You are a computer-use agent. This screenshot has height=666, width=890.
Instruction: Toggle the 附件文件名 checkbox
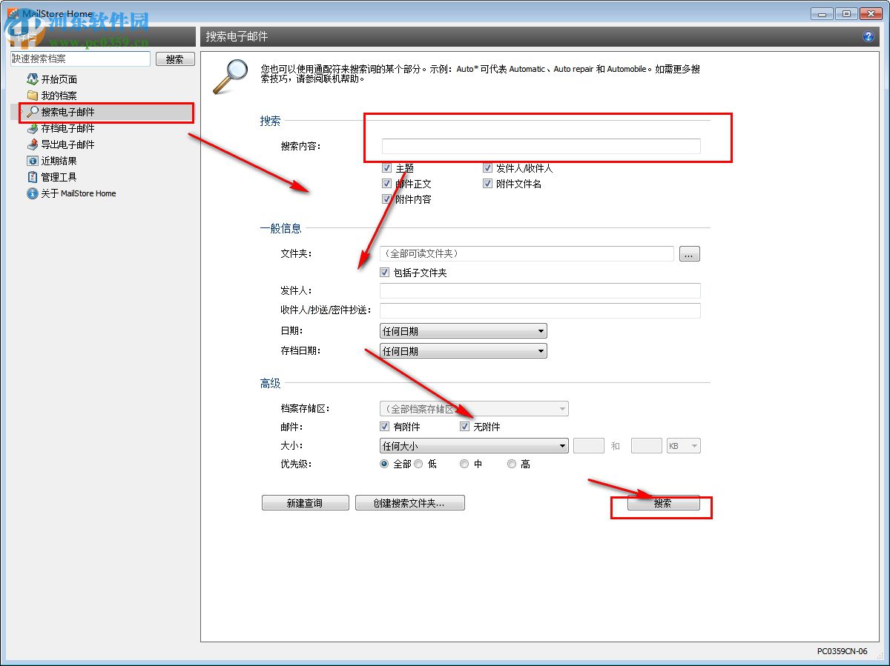point(487,184)
